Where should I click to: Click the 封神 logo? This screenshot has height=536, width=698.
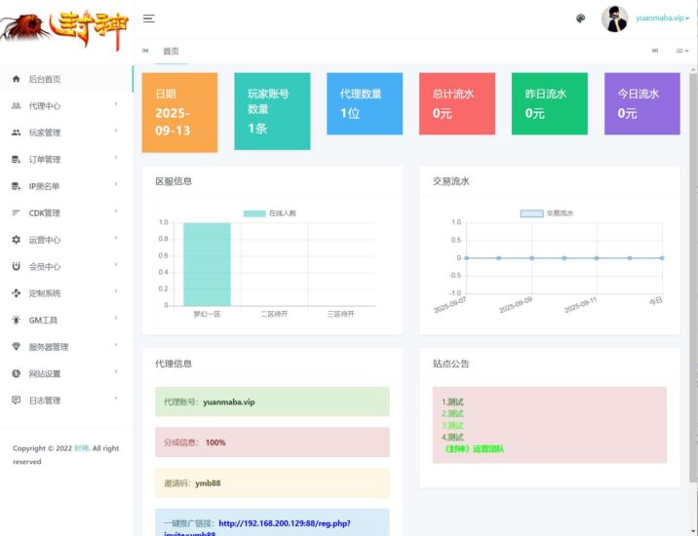tap(64, 29)
